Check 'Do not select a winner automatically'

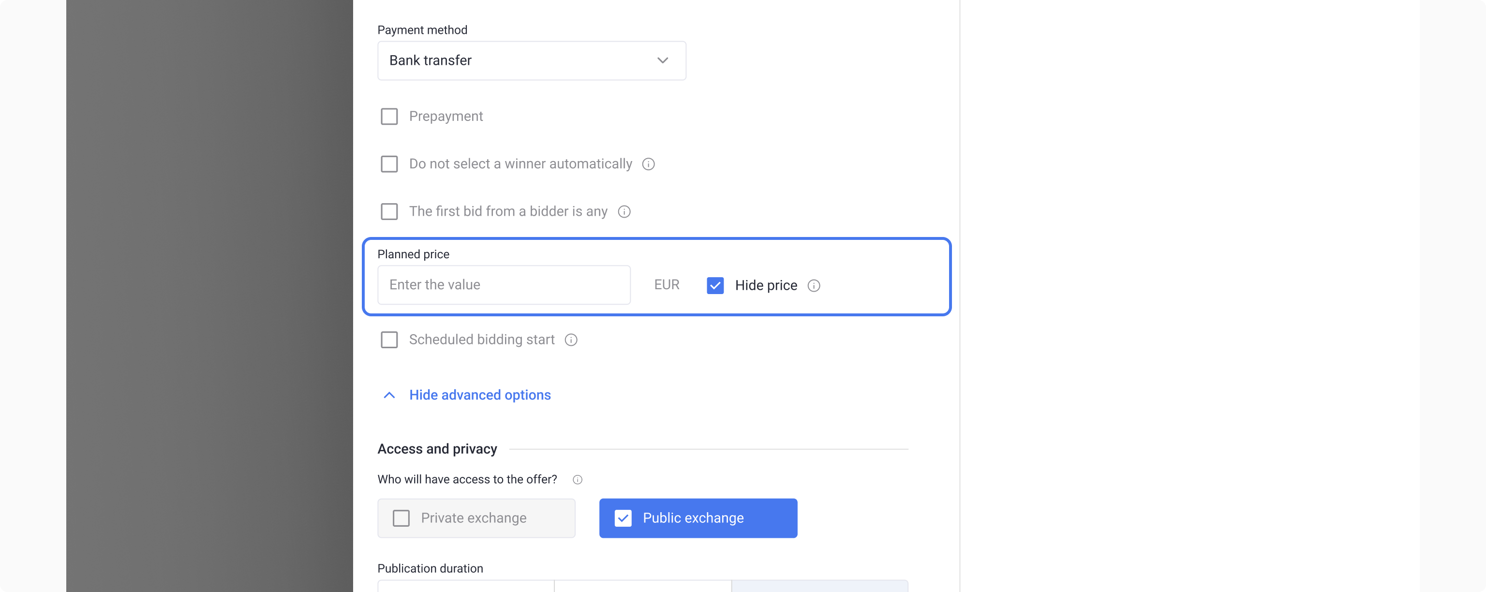[389, 164]
